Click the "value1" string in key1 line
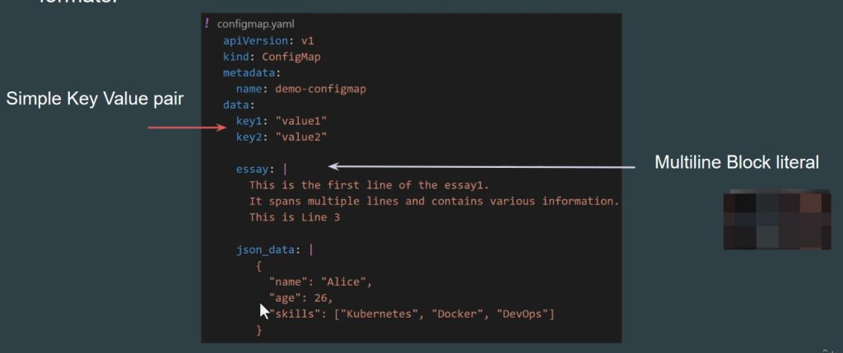 coord(302,120)
